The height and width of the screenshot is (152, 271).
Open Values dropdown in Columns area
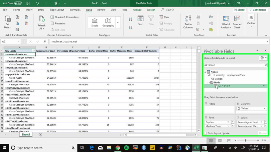pos(265,109)
